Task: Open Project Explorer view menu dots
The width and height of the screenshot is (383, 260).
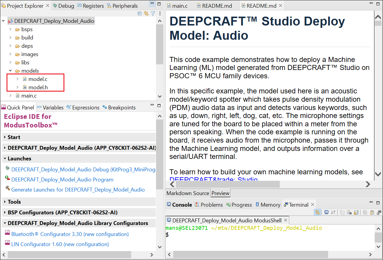Action: pos(160,13)
